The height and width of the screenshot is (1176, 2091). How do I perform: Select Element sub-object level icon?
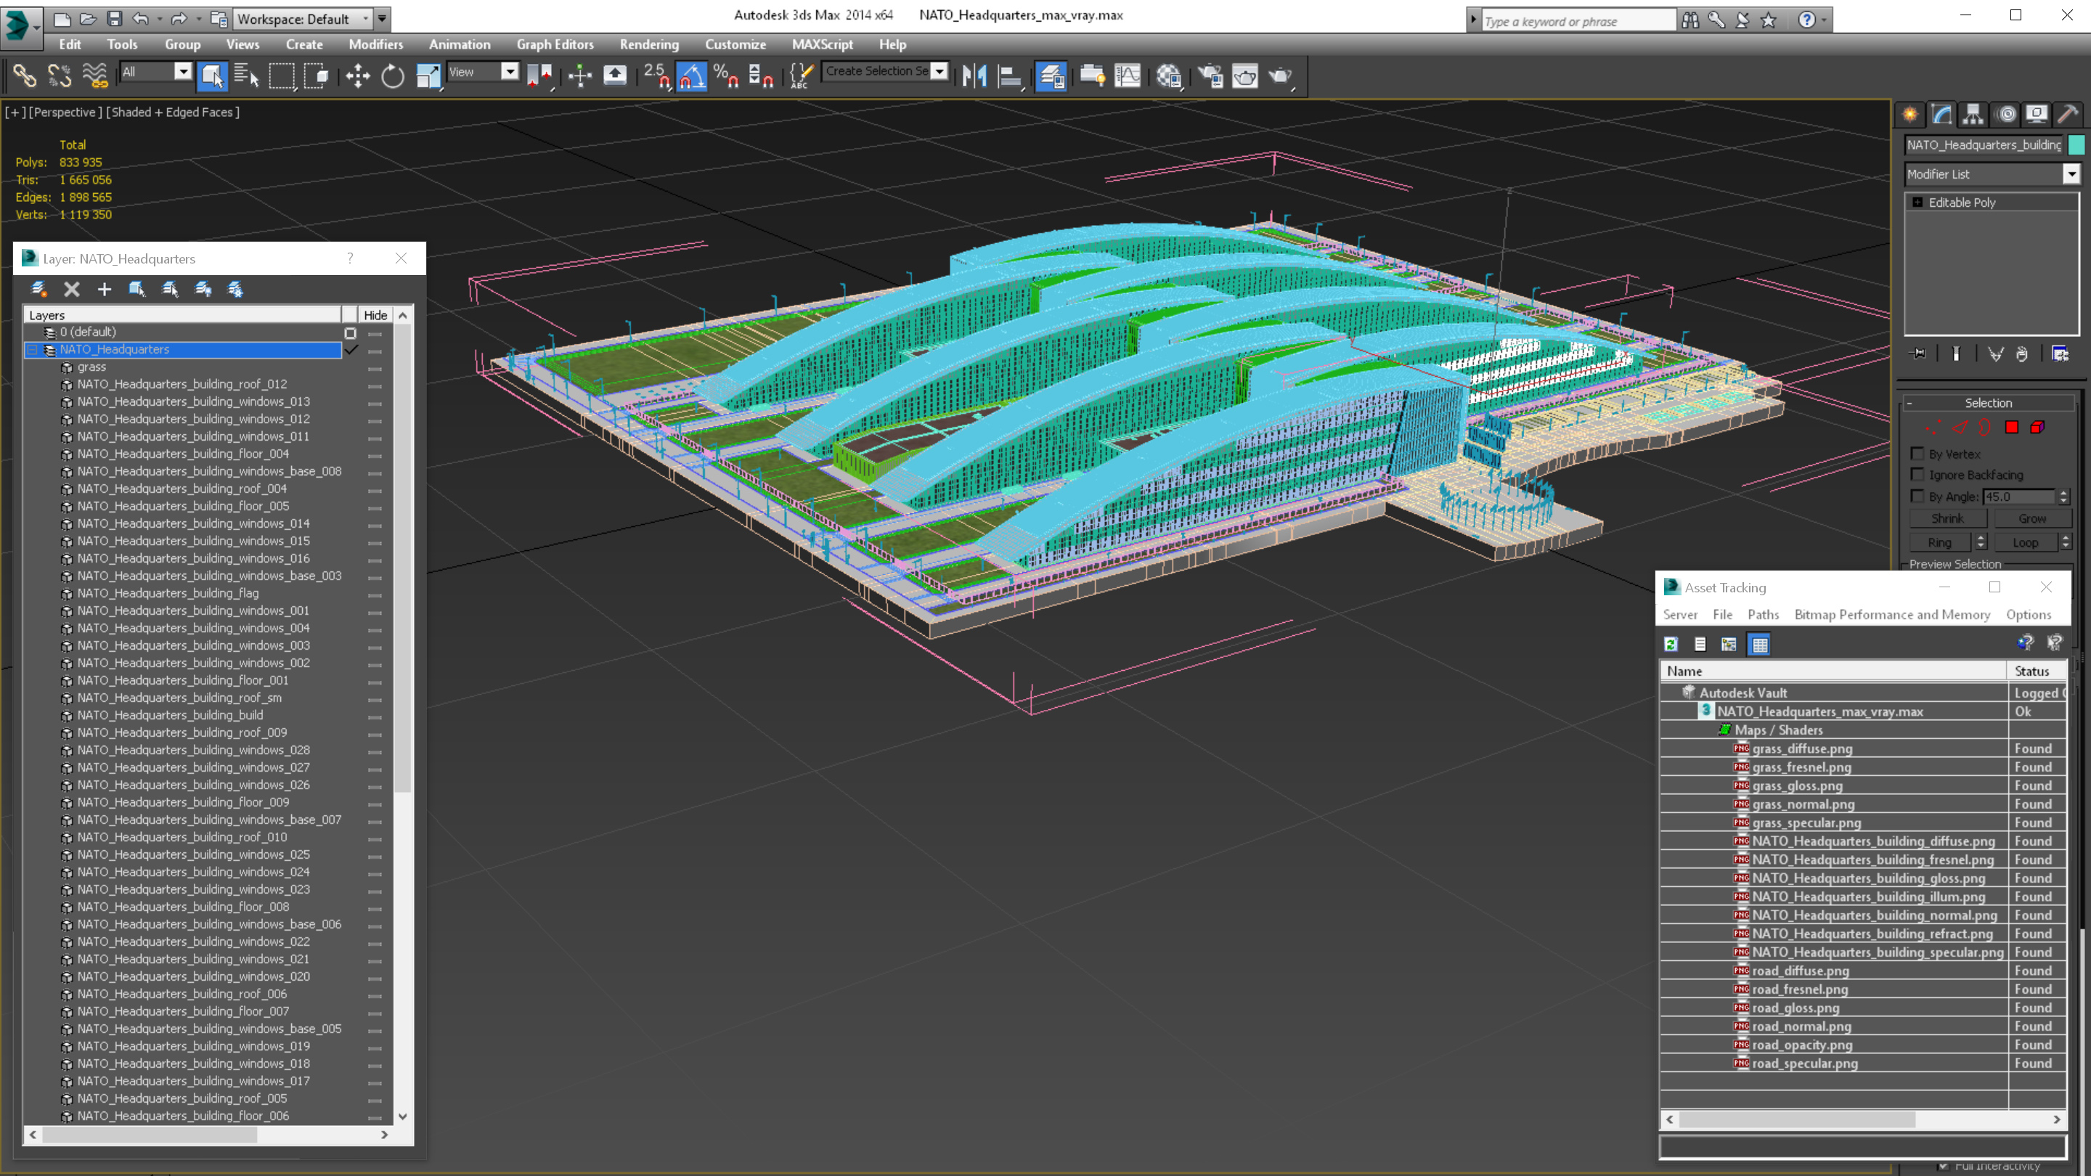pyautogui.click(x=2037, y=428)
